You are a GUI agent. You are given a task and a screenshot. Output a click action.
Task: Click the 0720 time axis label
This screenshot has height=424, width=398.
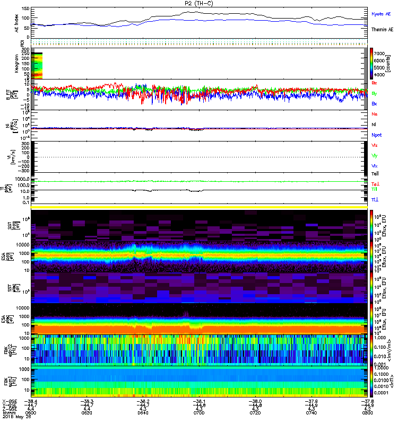[x=255, y=413]
